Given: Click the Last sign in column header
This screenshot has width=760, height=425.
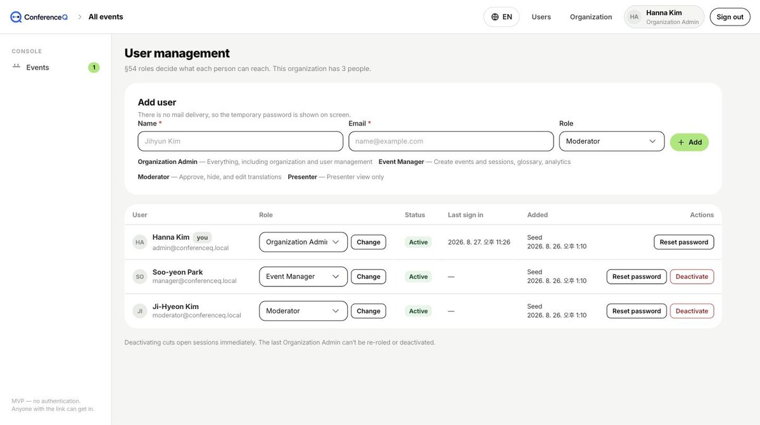Looking at the screenshot, I should coord(465,215).
